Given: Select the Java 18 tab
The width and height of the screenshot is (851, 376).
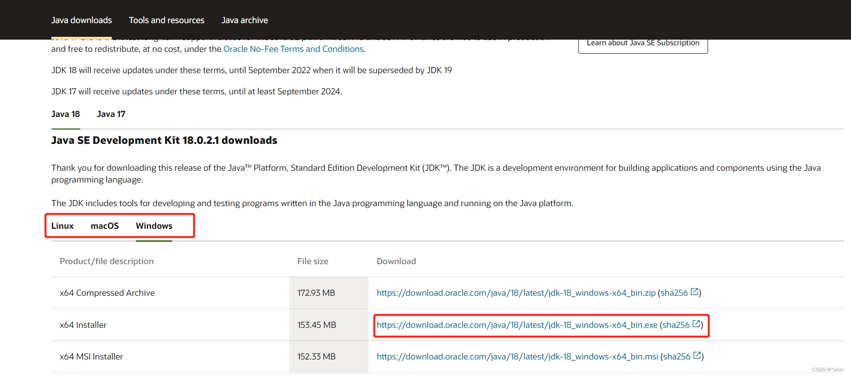Looking at the screenshot, I should pos(66,114).
